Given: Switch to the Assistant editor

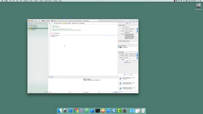Looking at the screenshot, I should click(x=125, y=21).
